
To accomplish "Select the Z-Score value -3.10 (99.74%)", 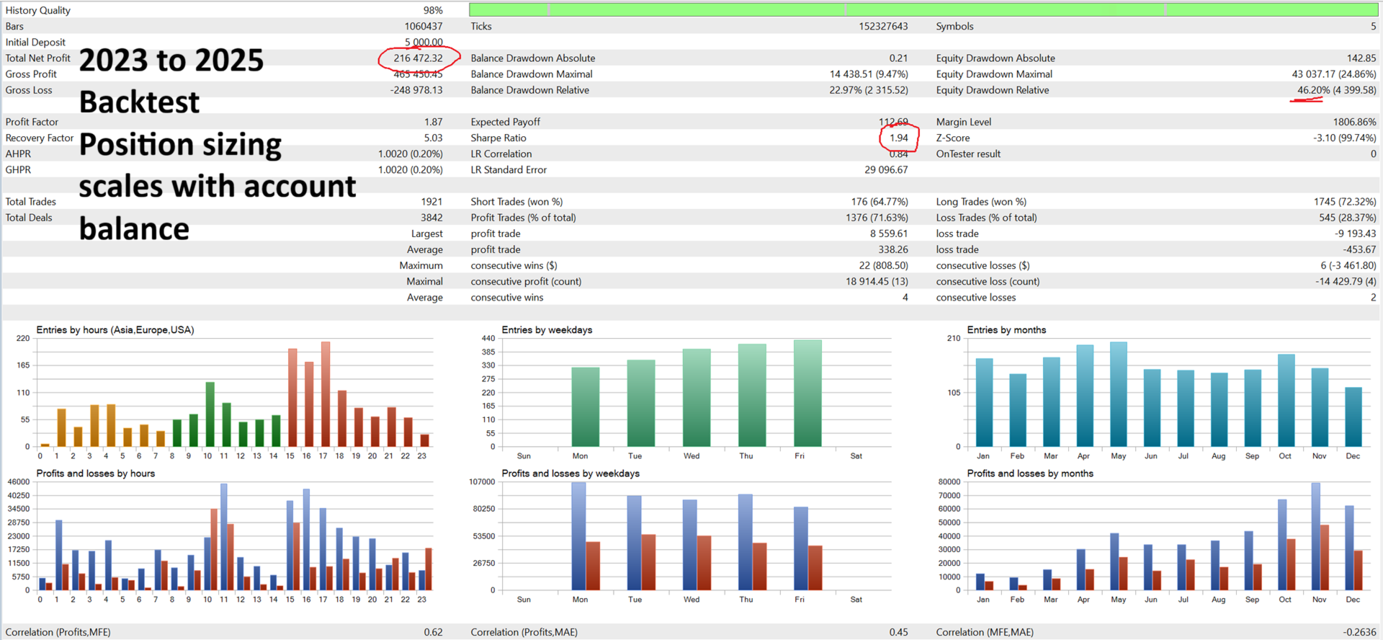I will [x=1344, y=138].
